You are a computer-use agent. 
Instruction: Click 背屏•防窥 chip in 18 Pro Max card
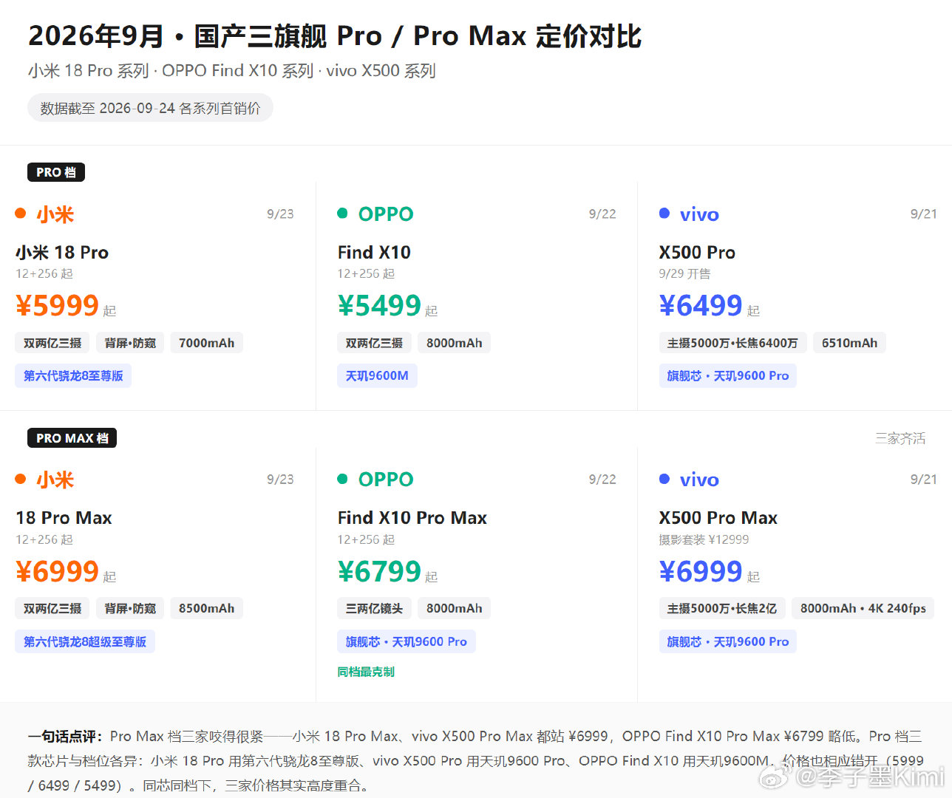[x=130, y=608]
